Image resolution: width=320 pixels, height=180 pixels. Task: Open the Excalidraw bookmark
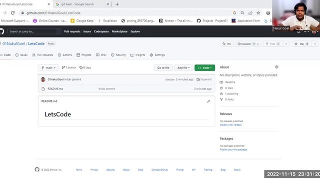pos(107,21)
